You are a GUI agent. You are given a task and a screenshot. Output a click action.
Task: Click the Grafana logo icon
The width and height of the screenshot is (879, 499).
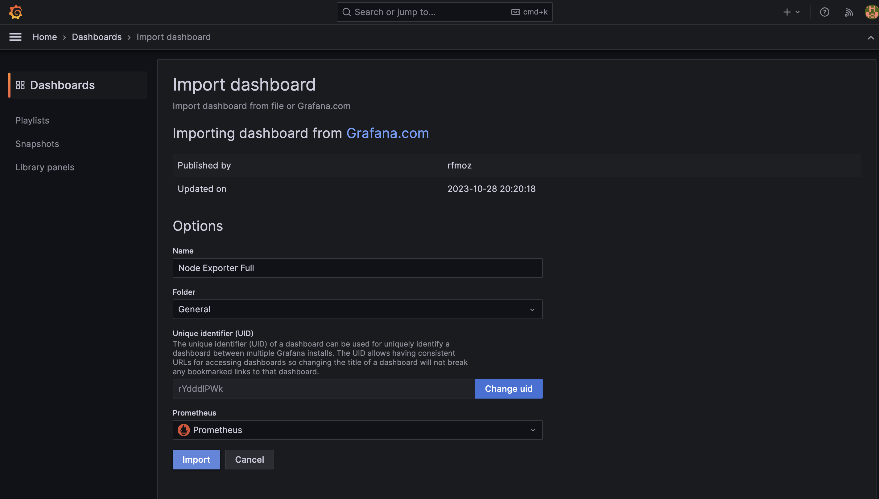pos(15,12)
